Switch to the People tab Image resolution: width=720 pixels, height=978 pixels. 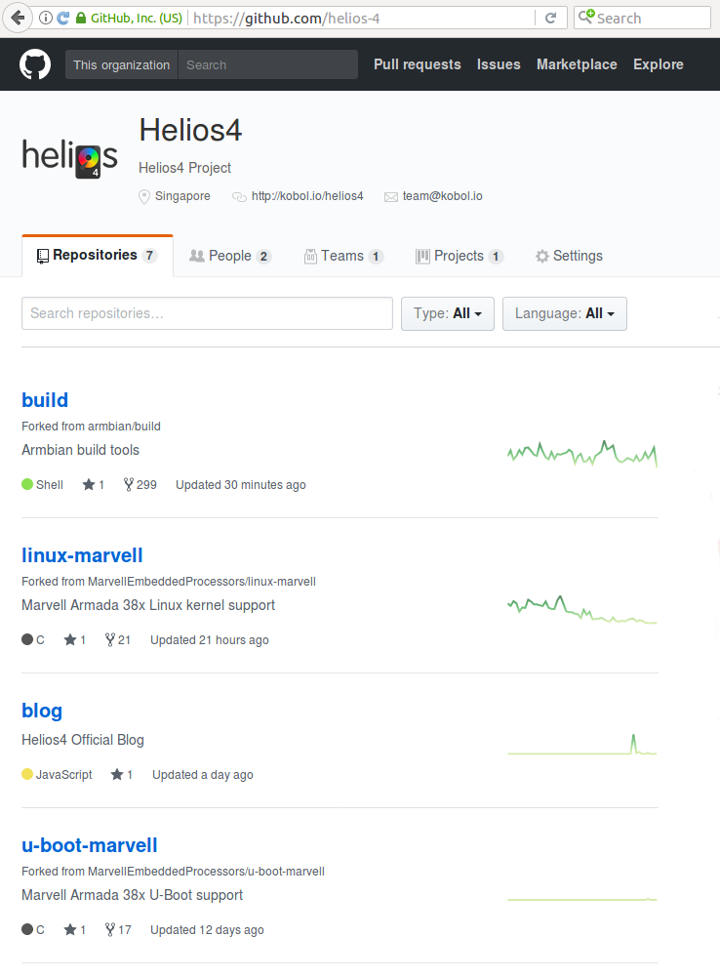230,256
